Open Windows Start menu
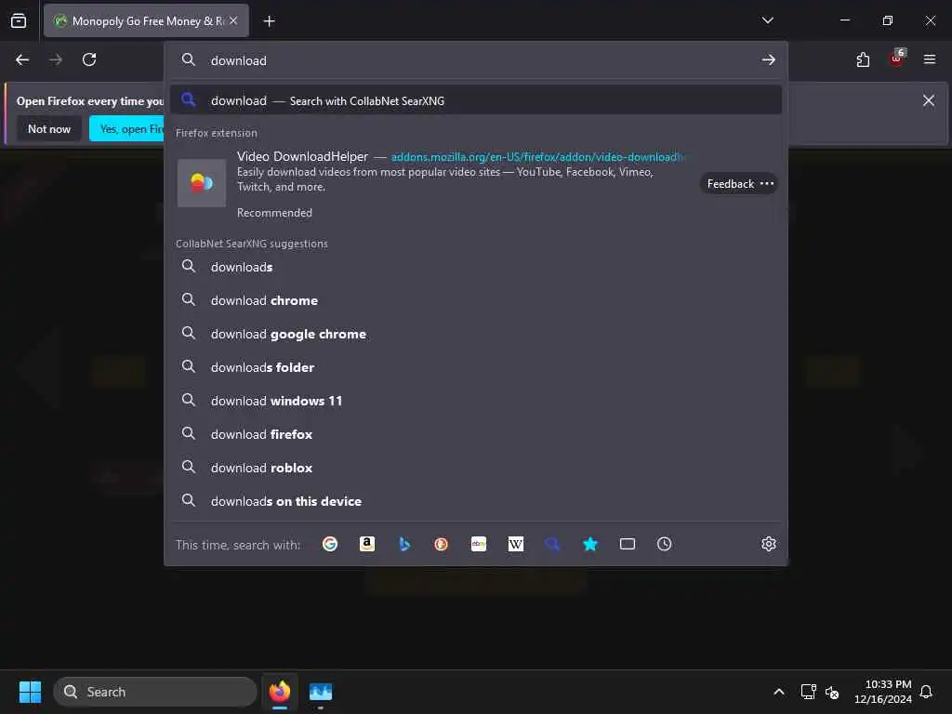 click(x=30, y=692)
